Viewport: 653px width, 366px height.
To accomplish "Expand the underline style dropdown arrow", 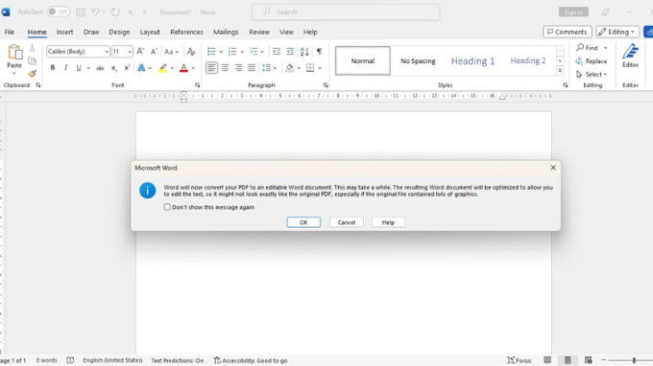I will [88, 68].
